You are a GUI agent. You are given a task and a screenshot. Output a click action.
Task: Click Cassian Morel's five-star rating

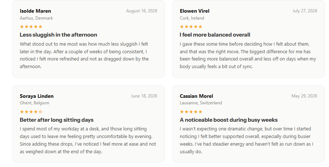tap(191, 112)
